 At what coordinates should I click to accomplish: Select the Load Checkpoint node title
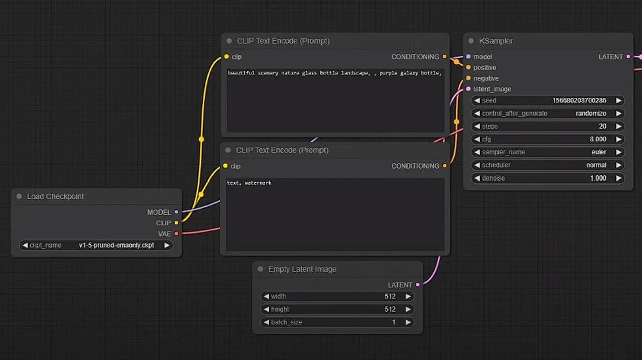pos(55,196)
